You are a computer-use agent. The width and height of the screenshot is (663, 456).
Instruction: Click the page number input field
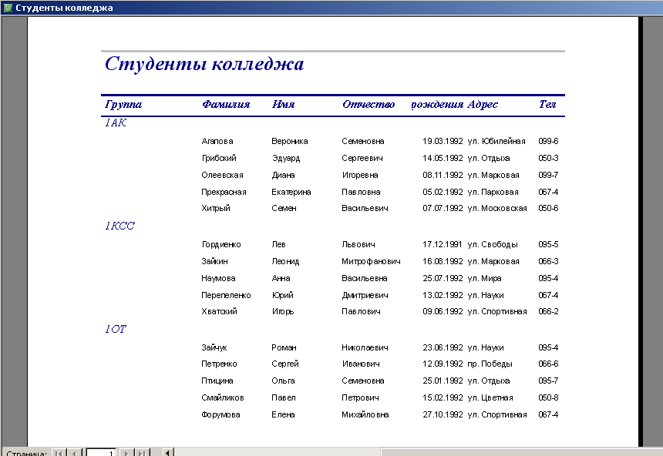(x=101, y=453)
